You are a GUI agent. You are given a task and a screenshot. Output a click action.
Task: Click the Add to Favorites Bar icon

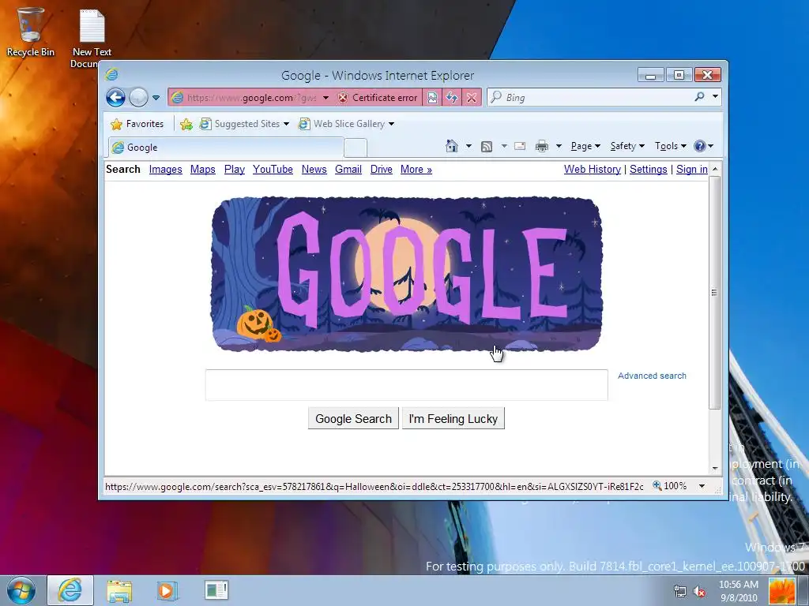click(186, 124)
